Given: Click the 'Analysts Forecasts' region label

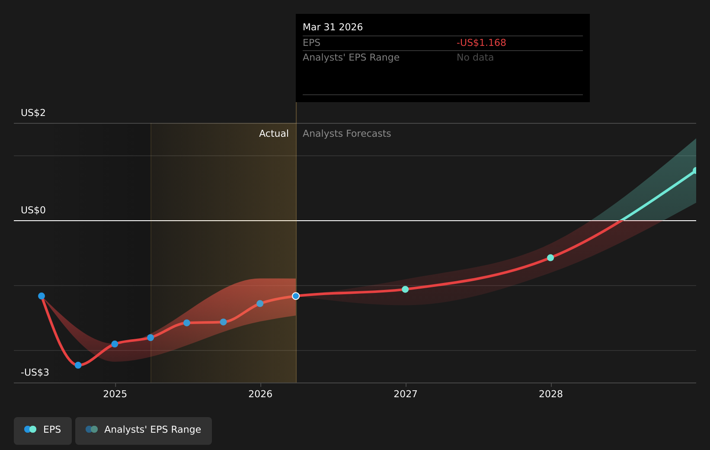Looking at the screenshot, I should [347, 134].
